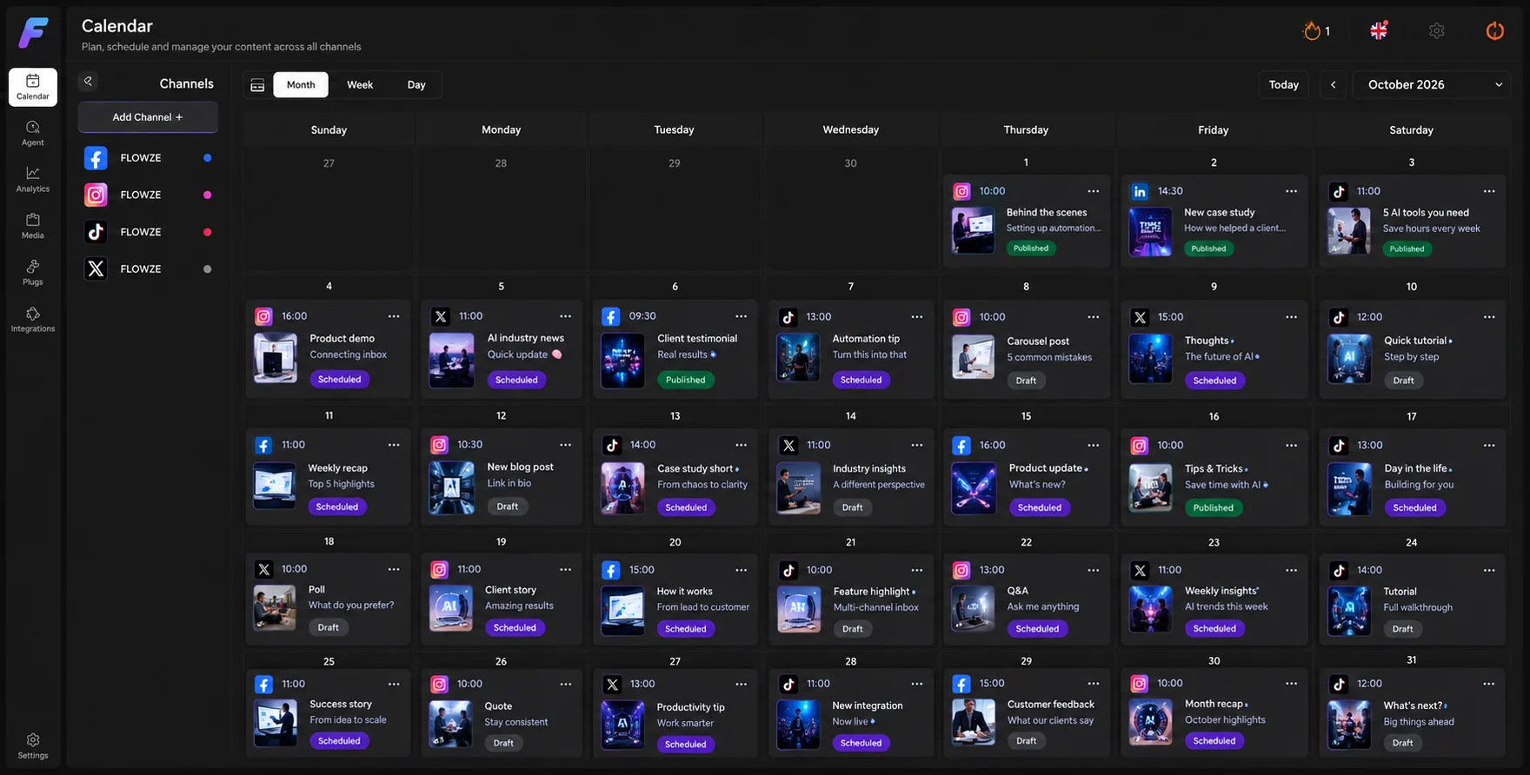Open options menu for Poll post

click(x=394, y=569)
